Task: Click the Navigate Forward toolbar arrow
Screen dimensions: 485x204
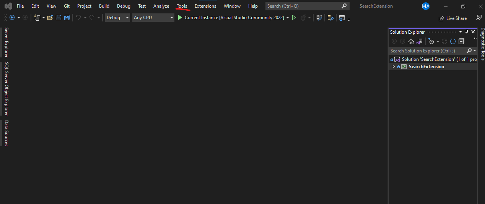Action: 25,18
